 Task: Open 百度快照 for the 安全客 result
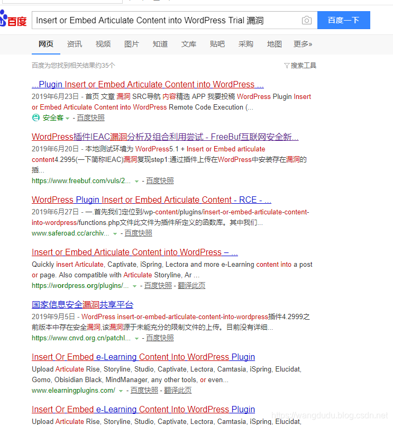[x=91, y=117]
